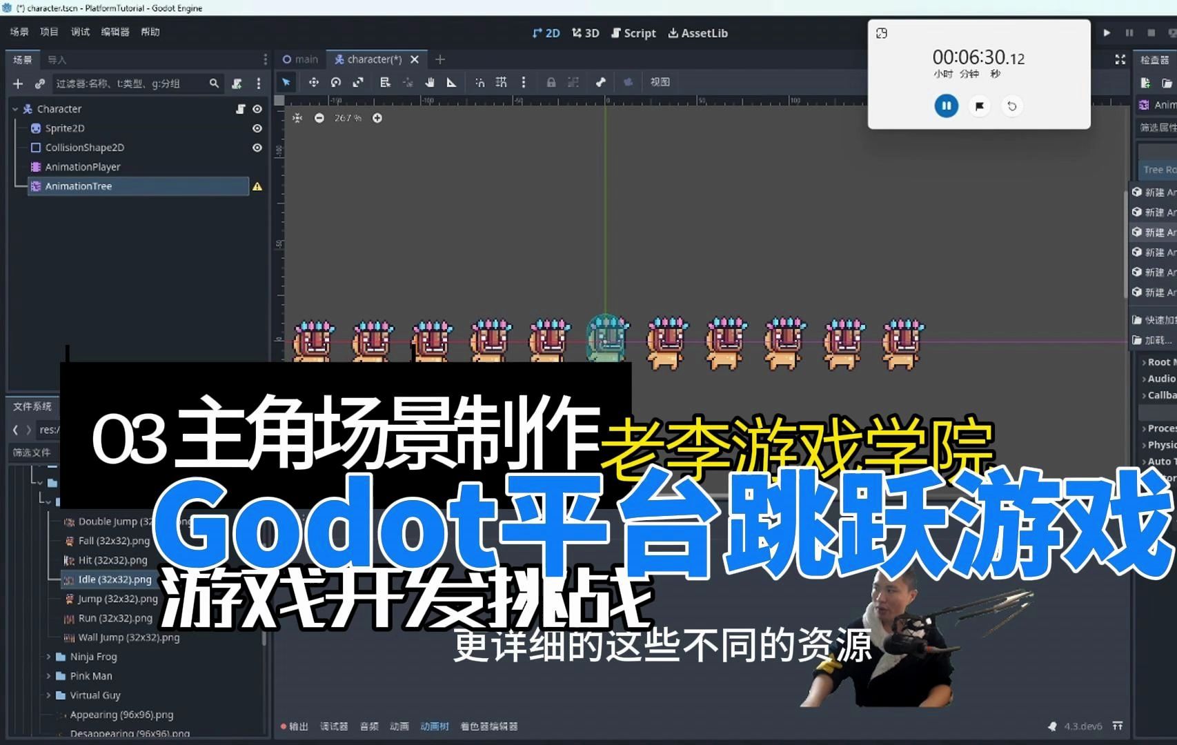Viewport: 1177px width, 745px height.
Task: Open skeleton bone options
Action: click(600, 82)
